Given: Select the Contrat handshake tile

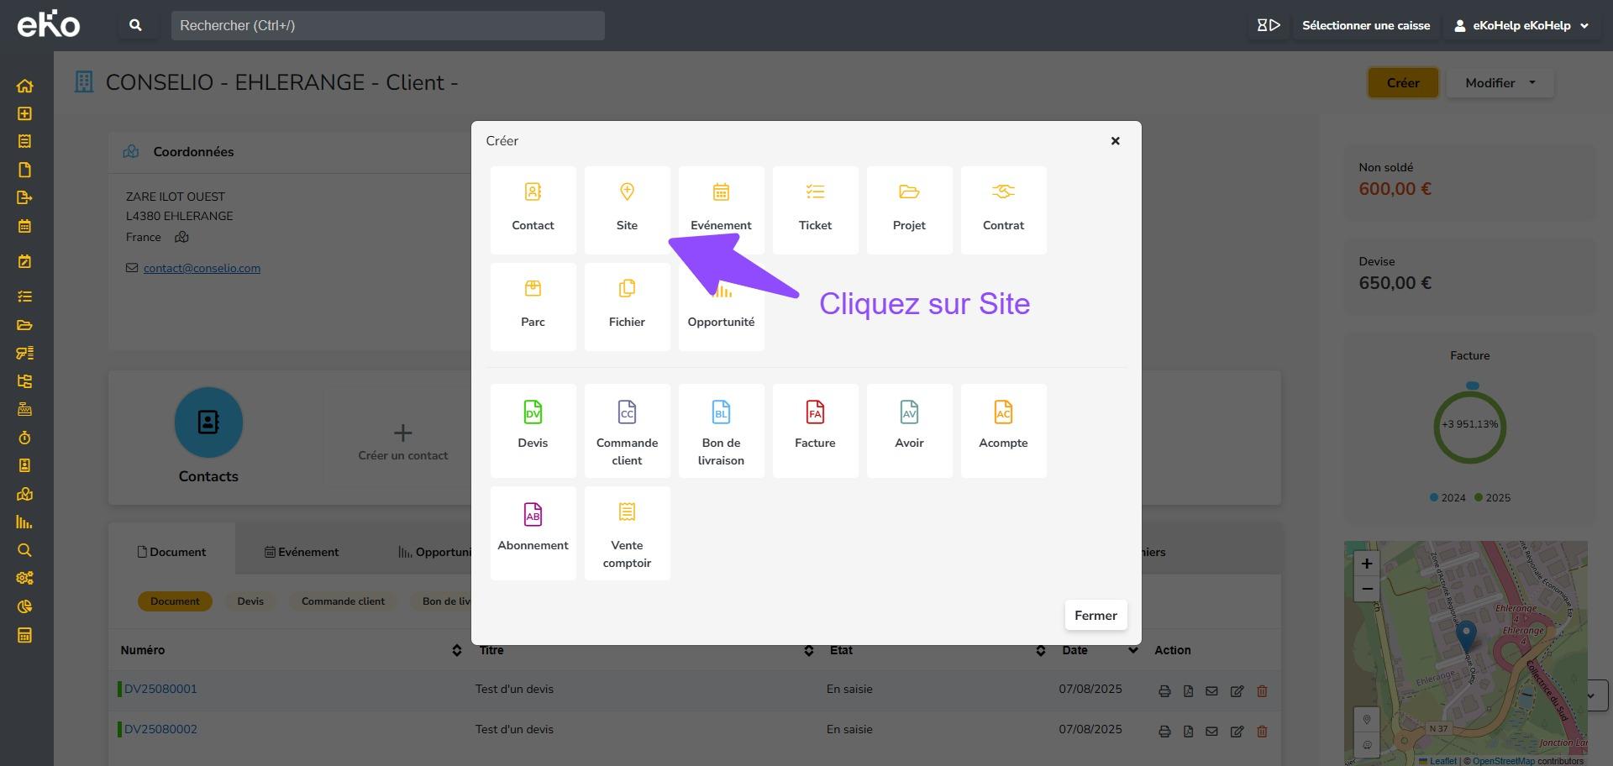Looking at the screenshot, I should click(1003, 209).
